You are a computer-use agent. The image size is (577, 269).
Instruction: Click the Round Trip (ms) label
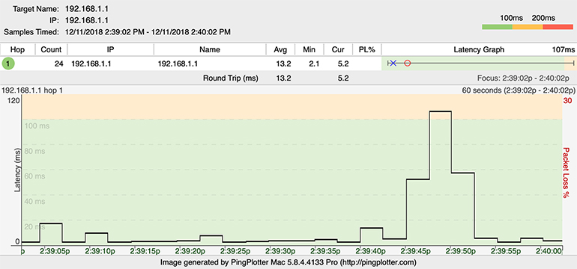[x=231, y=78]
